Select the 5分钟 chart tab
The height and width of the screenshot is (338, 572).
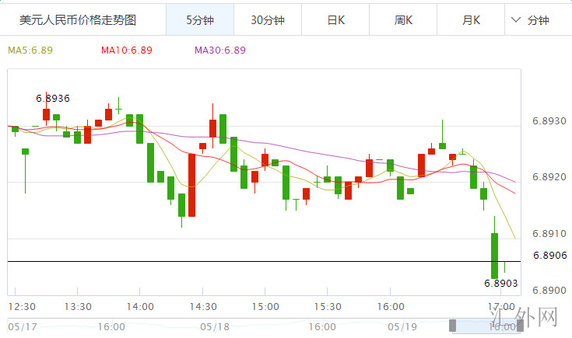point(199,20)
